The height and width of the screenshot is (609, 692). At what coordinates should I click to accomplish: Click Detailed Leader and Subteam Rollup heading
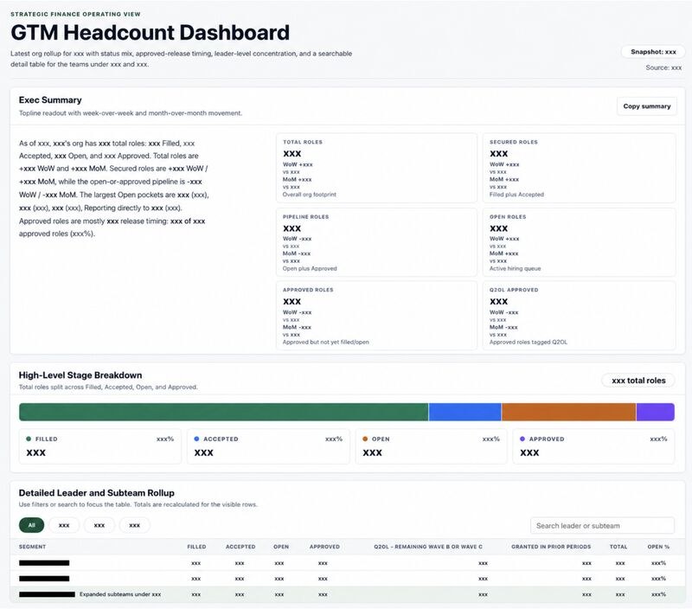tap(97, 493)
